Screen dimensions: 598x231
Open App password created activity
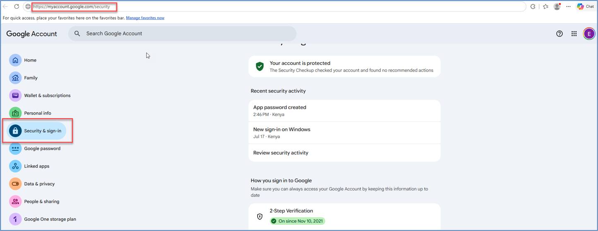click(x=345, y=111)
